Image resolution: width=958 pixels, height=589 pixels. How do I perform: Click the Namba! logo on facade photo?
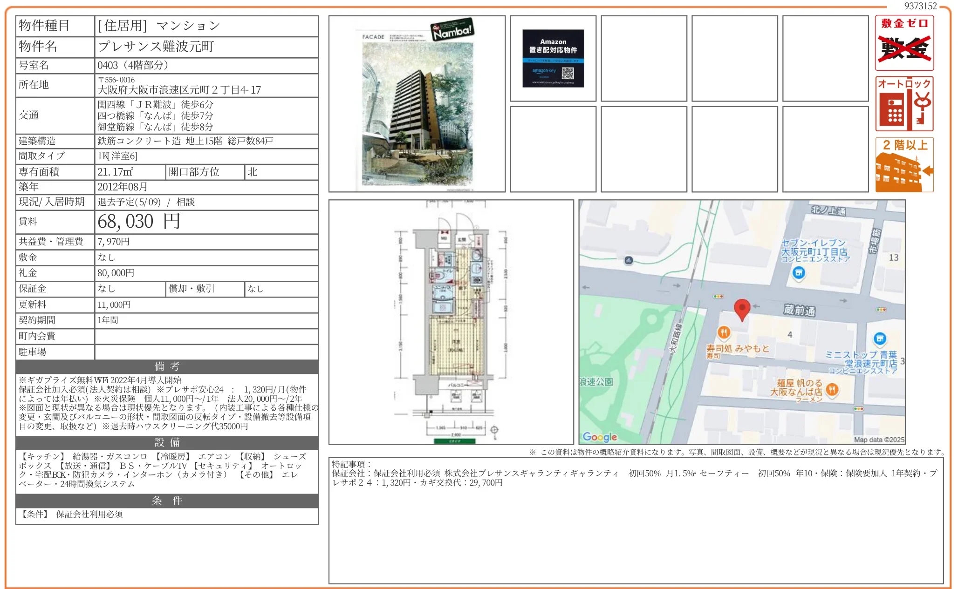(x=452, y=30)
